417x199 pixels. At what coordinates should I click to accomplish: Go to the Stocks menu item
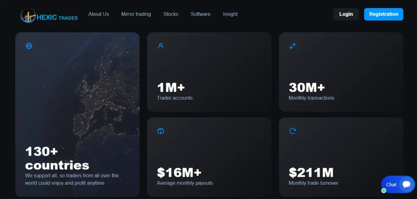pos(171,14)
